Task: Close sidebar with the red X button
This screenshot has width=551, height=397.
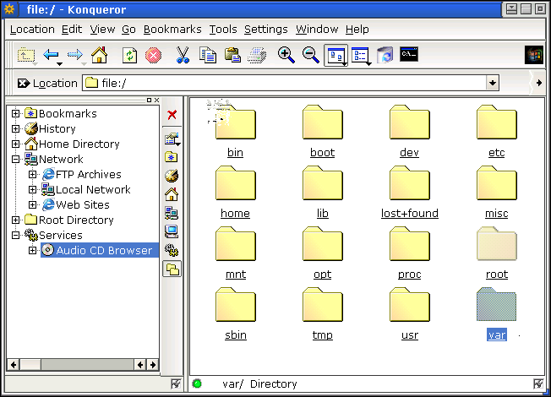Action: click(172, 115)
